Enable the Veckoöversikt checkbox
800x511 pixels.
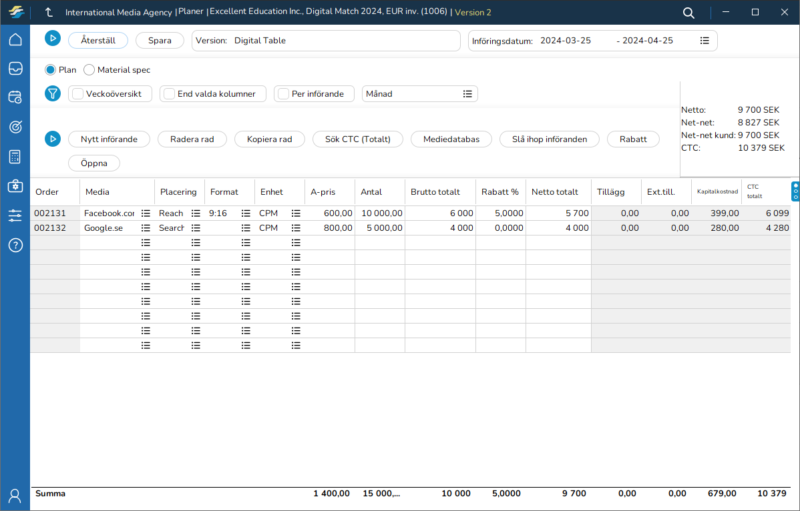(x=78, y=94)
